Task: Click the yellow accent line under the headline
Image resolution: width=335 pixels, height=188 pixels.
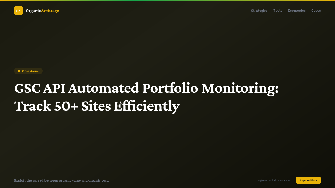Action: [22, 119]
